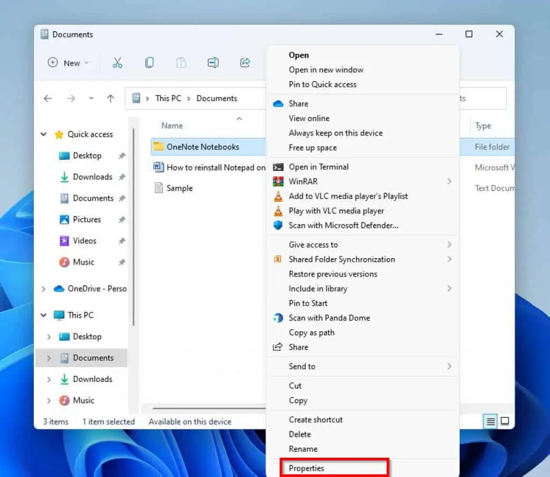The width and height of the screenshot is (550, 477).
Task: Navigate back with the back arrow
Action: click(48, 98)
